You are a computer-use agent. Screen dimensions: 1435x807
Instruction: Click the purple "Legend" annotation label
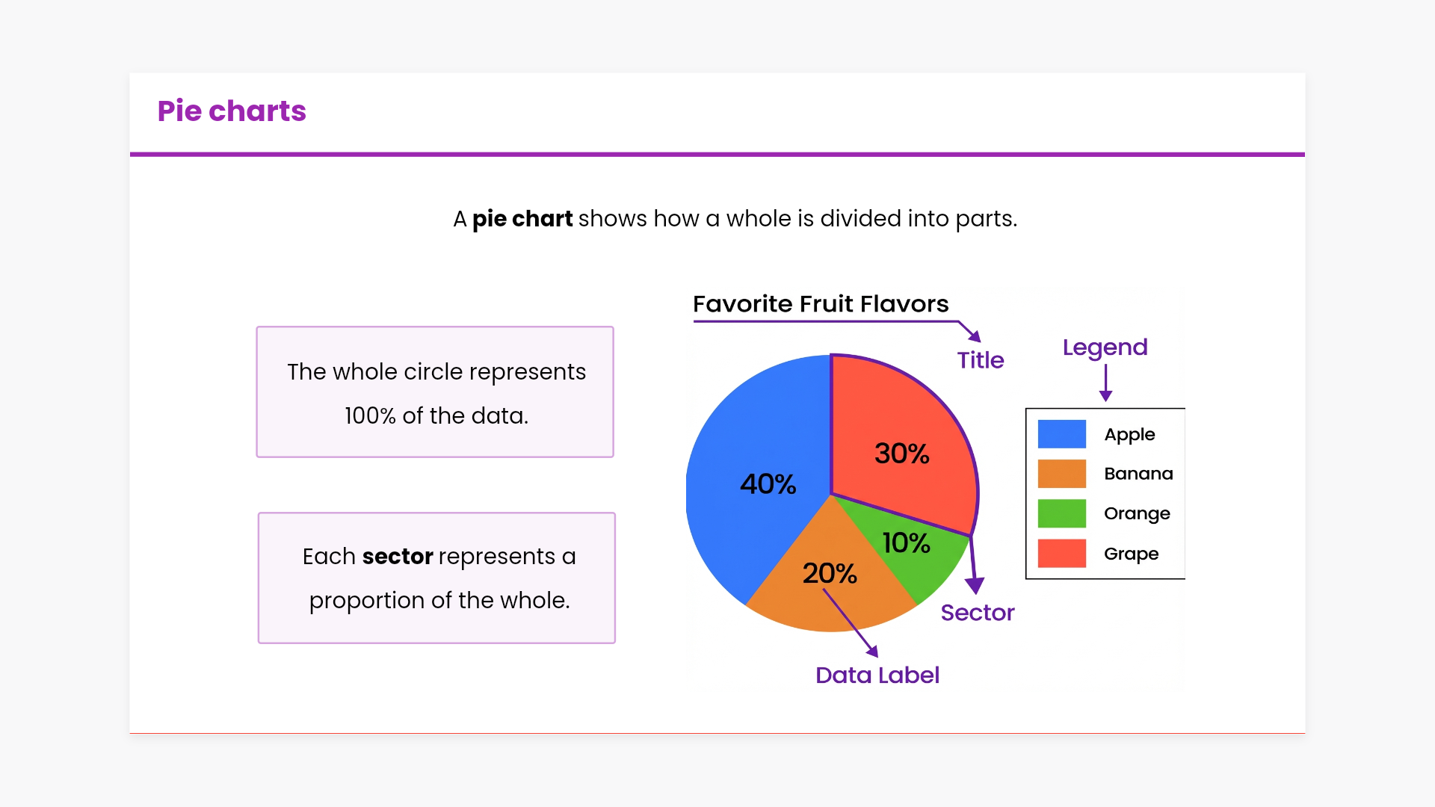tap(1105, 347)
